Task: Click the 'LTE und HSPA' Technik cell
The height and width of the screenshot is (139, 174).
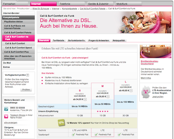Action: tap(80, 130)
